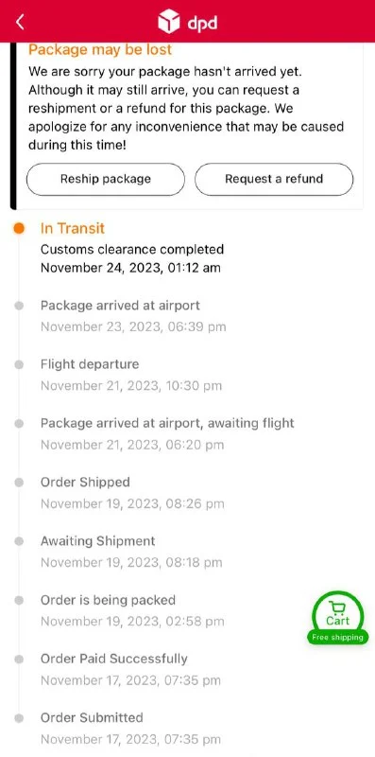375x757 pixels.
Task: Tap the In Transit status label
Action: (73, 228)
